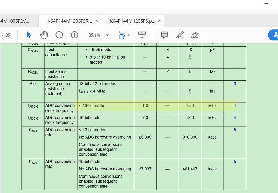278x193 pixels.
Task: Choose the highlighter tool
Action: click(x=180, y=35)
